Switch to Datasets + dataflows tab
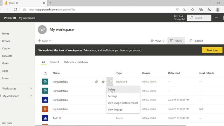This screenshot has width=224, height=126. [x=76, y=62]
